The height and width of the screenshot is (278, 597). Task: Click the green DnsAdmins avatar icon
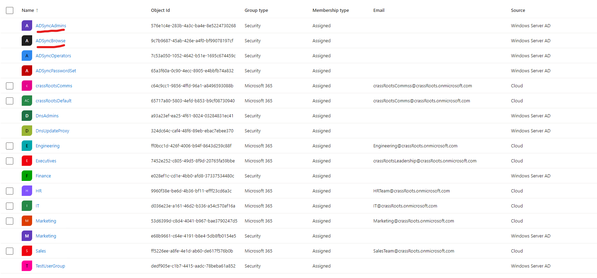click(27, 116)
